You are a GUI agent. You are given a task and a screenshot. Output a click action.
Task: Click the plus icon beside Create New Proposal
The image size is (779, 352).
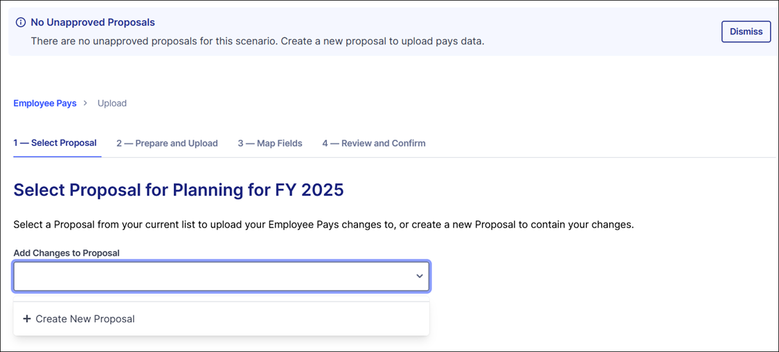(x=27, y=319)
